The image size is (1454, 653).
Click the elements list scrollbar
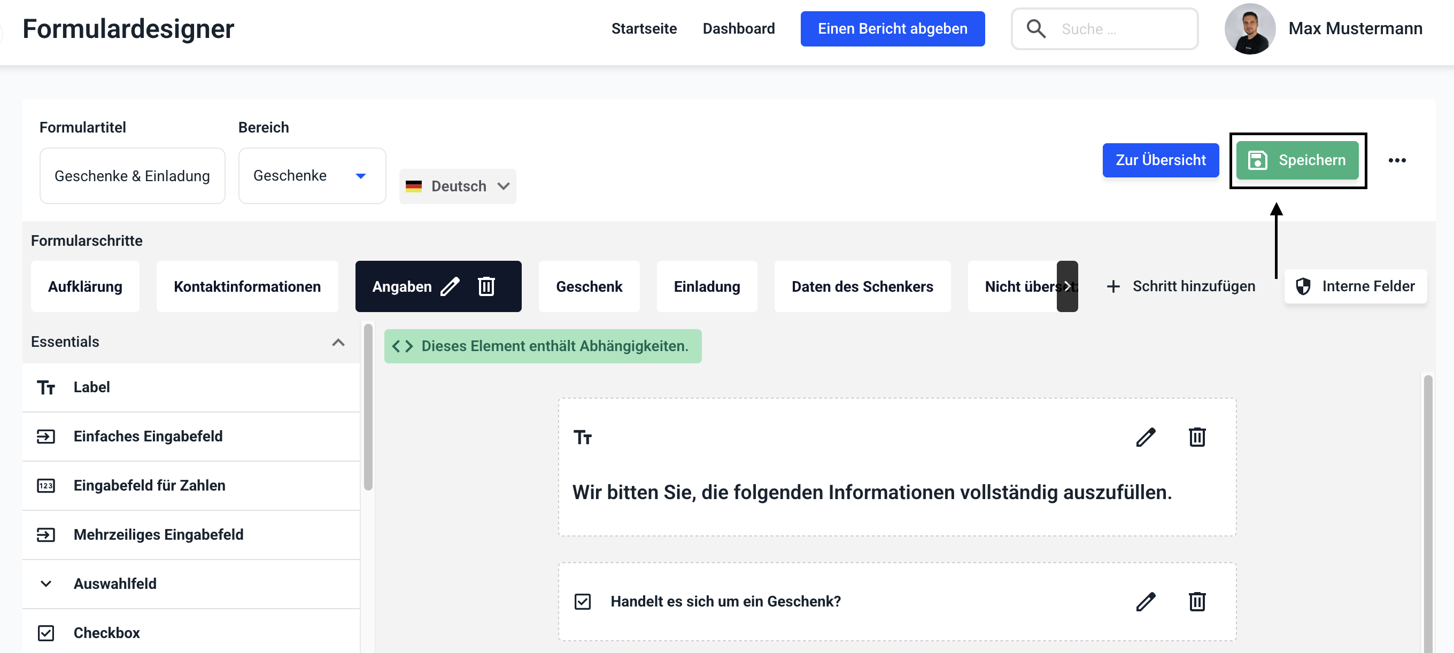(368, 406)
